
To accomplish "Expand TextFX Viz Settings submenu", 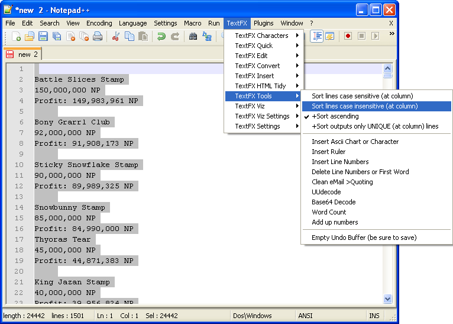I will point(264,116).
